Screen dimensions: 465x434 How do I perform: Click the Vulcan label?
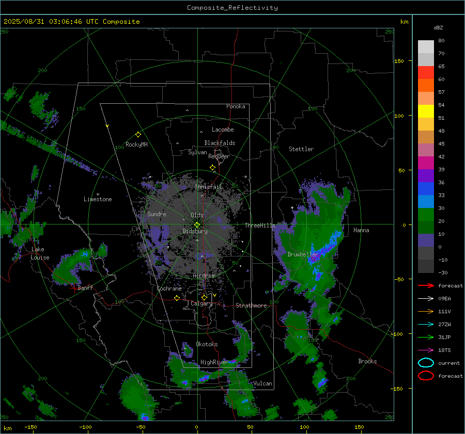(x=262, y=383)
